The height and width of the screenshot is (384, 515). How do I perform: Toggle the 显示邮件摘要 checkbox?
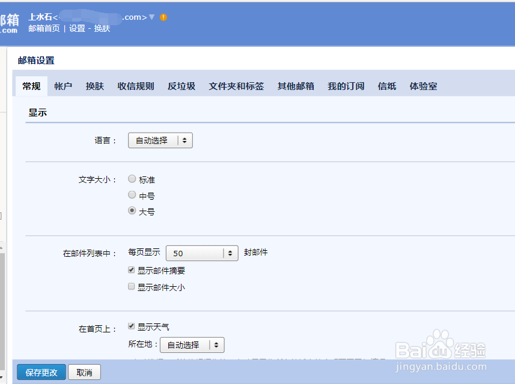point(132,270)
